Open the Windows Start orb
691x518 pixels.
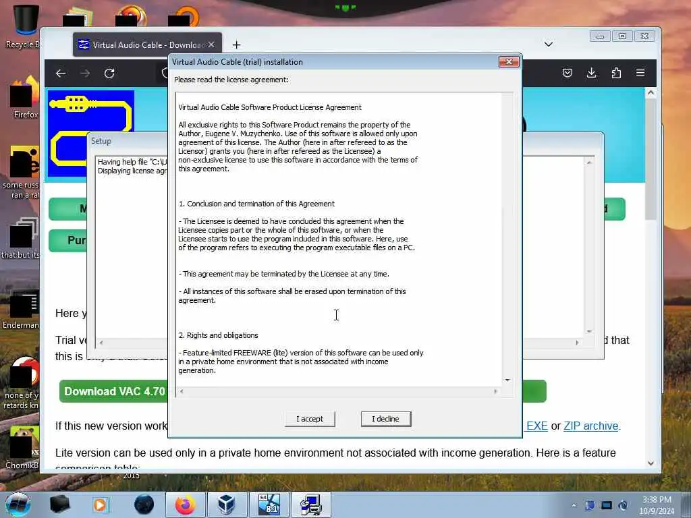pos(18,505)
